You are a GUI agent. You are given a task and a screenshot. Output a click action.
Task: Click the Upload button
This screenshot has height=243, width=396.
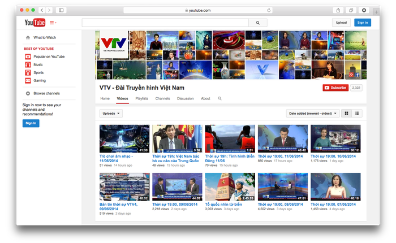(x=341, y=23)
